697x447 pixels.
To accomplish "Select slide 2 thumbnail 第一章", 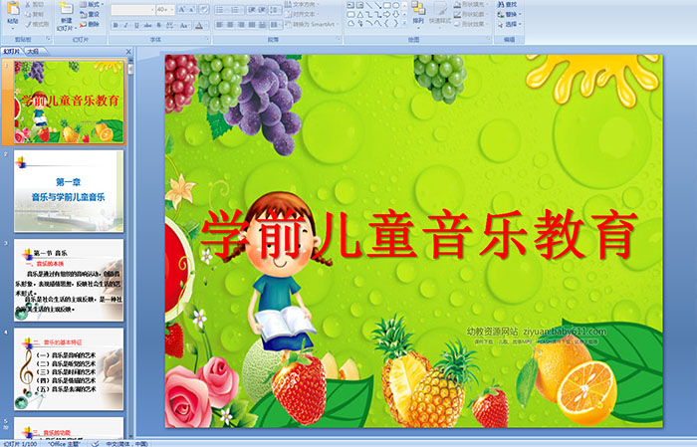I will pos(69,191).
